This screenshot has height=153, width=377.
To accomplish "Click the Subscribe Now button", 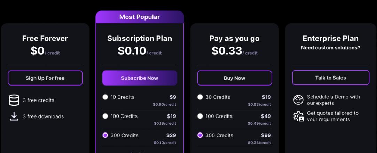I will coord(140,78).
